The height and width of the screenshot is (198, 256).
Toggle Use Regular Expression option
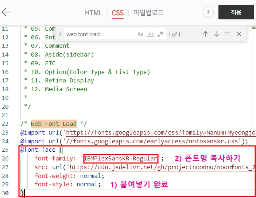click(160, 34)
